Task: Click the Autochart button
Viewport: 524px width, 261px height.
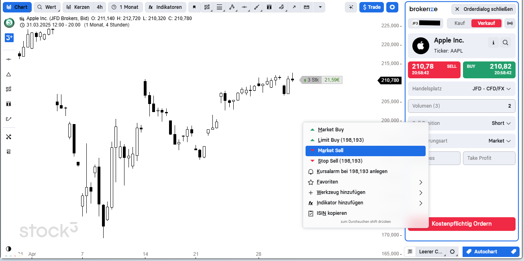Action: (491, 252)
